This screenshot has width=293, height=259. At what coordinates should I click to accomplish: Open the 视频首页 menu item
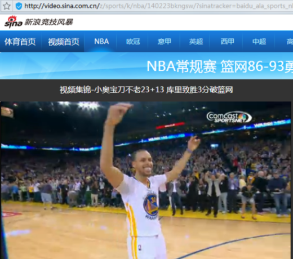pyautogui.click(x=64, y=42)
